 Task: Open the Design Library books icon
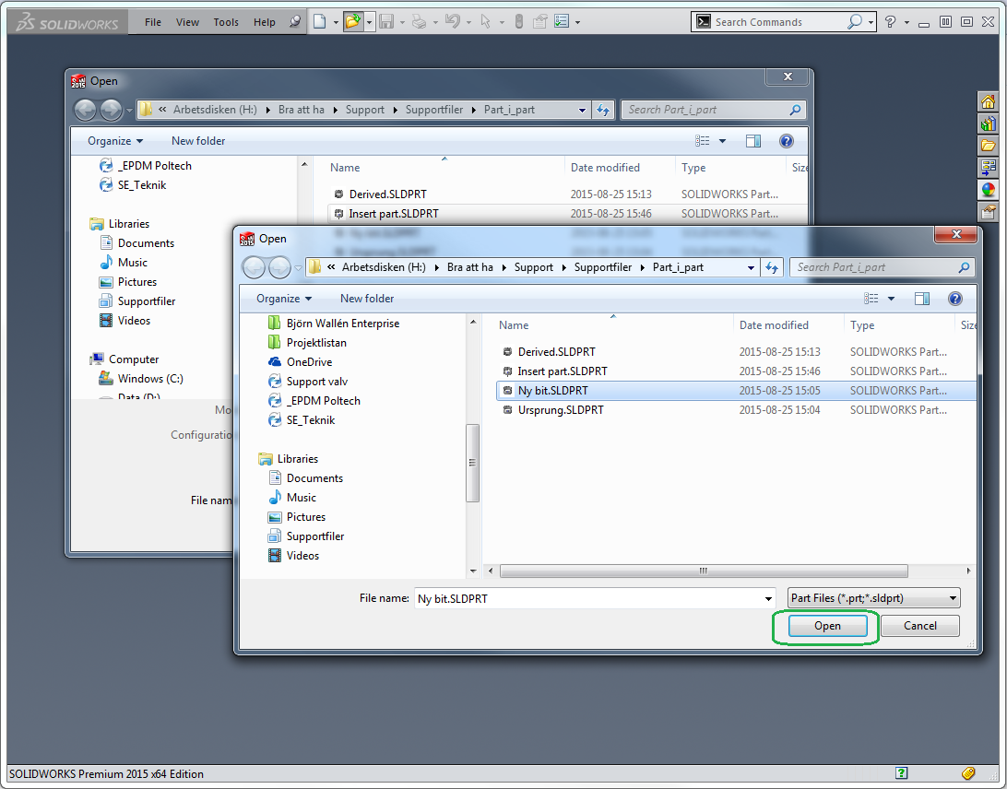[x=989, y=124]
